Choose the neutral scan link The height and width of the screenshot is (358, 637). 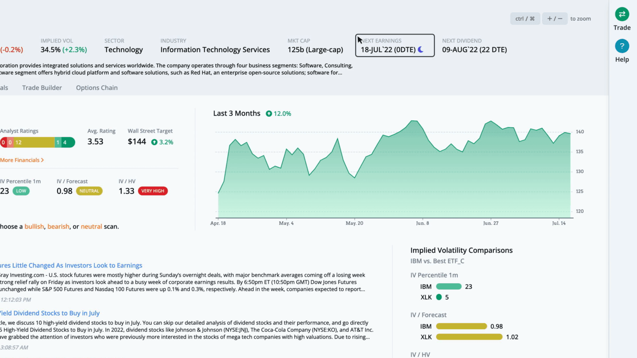(x=92, y=226)
